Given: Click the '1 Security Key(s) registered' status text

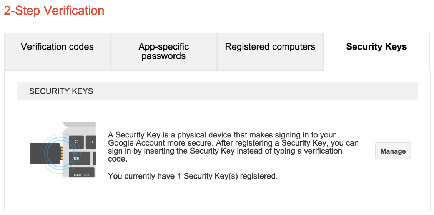Looking at the screenshot, I should click(x=192, y=176).
